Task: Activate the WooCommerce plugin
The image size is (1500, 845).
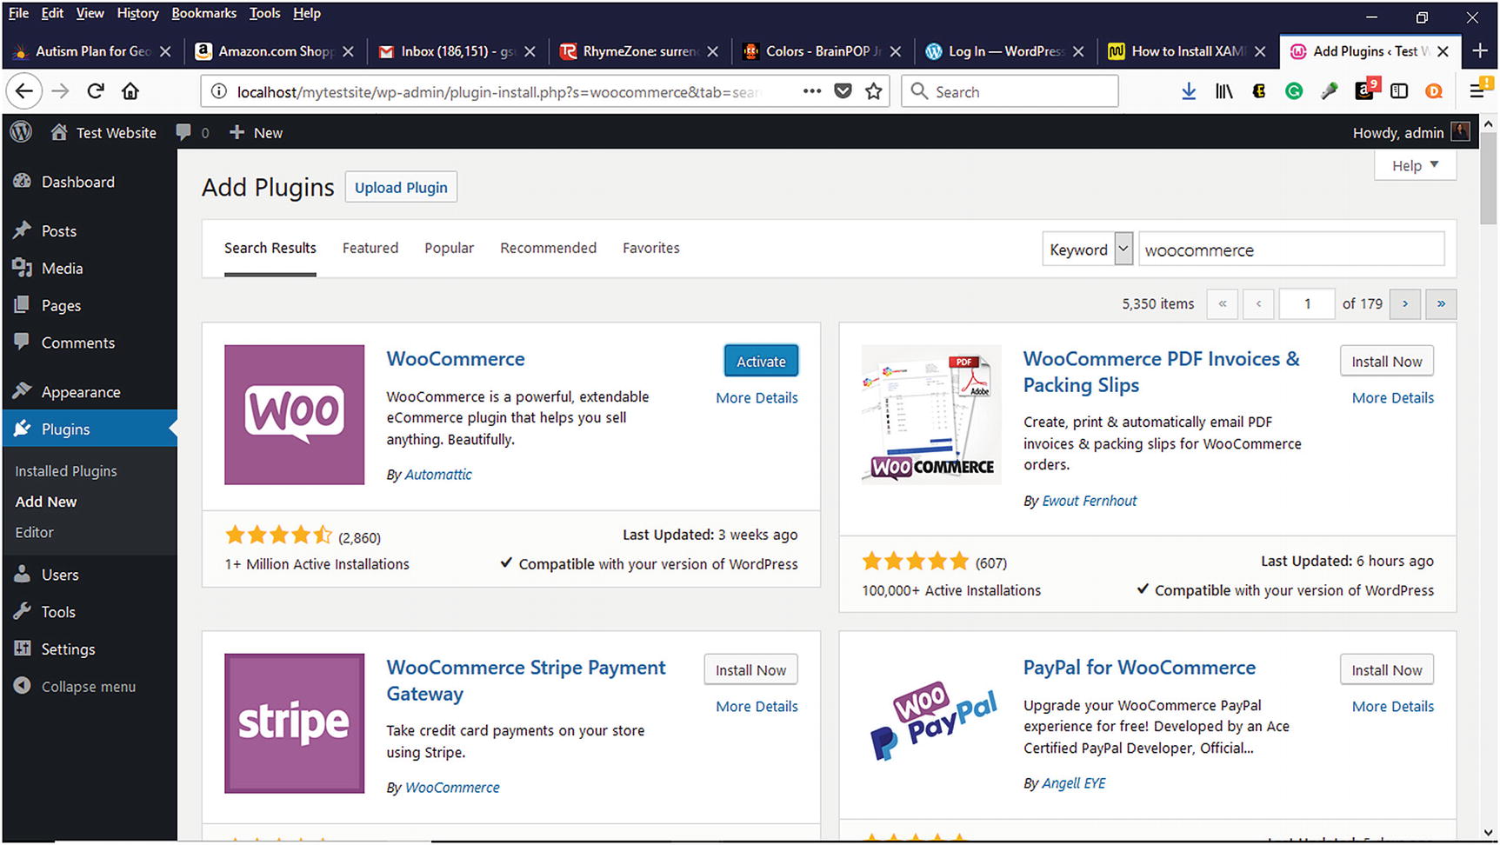Action: 761,362
